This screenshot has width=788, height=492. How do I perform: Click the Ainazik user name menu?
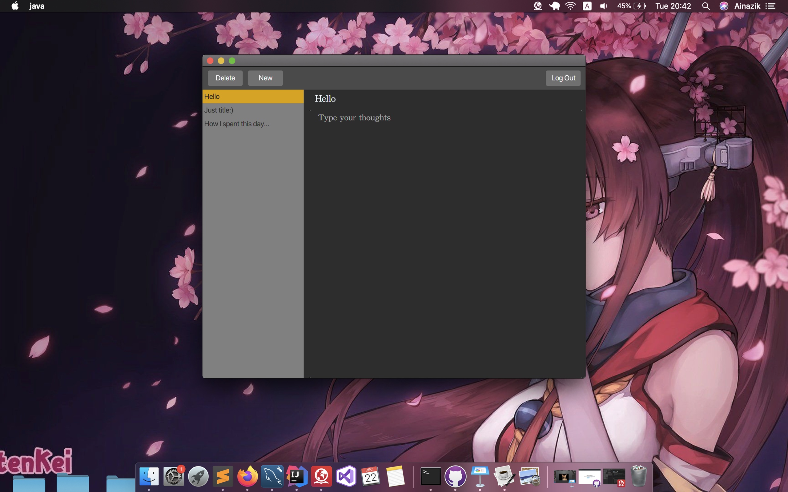click(x=747, y=6)
